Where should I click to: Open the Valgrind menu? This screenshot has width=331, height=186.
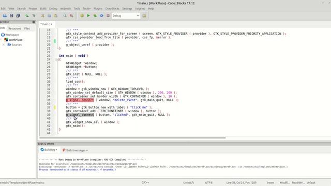[x=140, y=9]
